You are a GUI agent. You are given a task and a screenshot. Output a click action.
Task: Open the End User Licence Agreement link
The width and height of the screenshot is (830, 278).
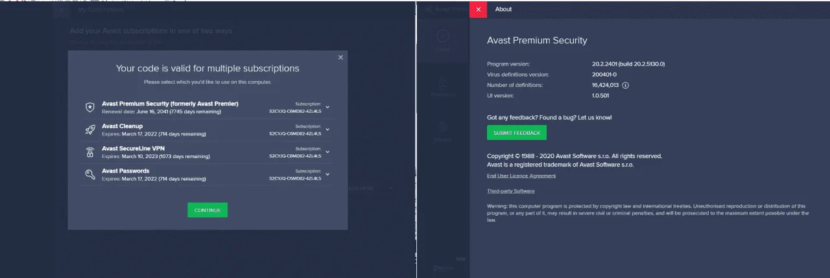tap(521, 176)
